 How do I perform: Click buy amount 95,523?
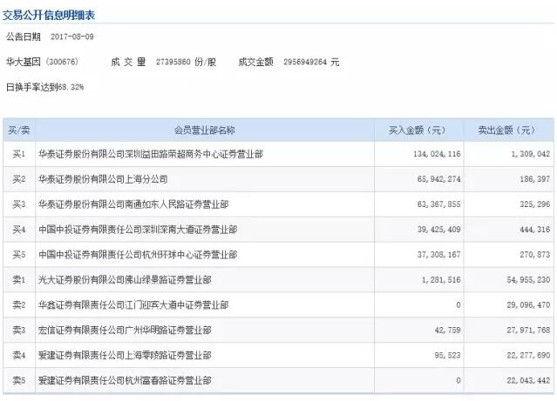pos(447,355)
